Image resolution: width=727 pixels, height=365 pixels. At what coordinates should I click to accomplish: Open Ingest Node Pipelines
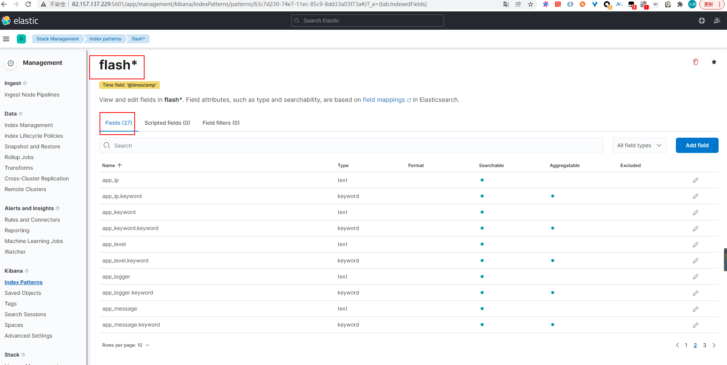point(32,95)
